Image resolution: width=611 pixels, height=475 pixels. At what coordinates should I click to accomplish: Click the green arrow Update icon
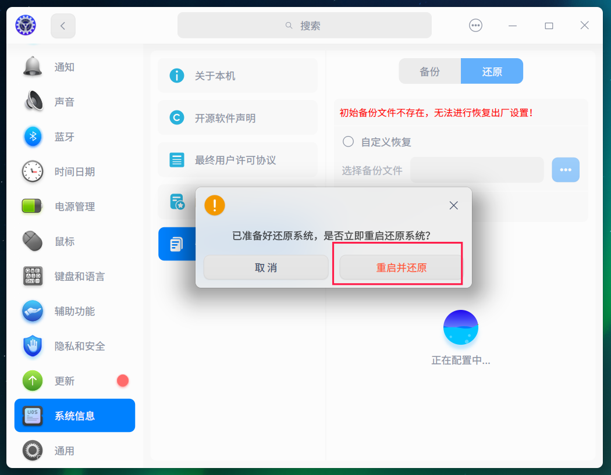point(33,380)
